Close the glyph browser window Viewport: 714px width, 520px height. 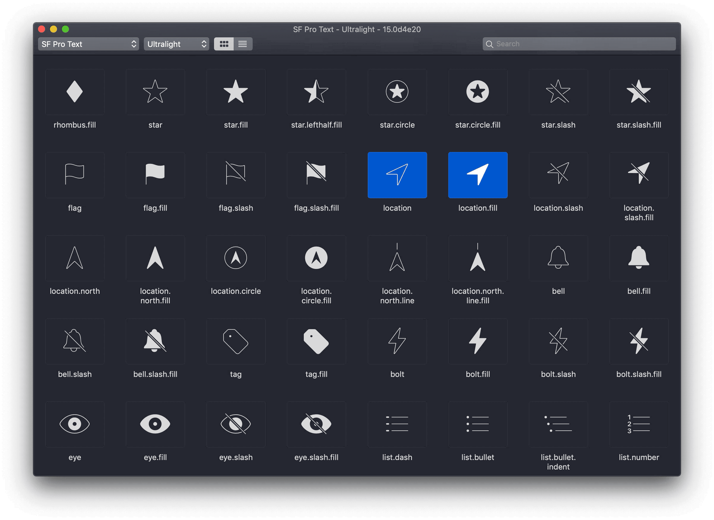[42, 29]
